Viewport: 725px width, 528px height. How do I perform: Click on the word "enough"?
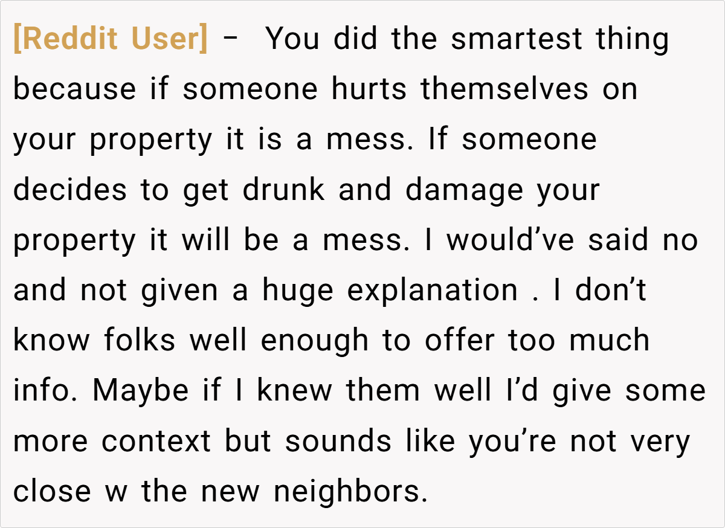click(x=314, y=341)
